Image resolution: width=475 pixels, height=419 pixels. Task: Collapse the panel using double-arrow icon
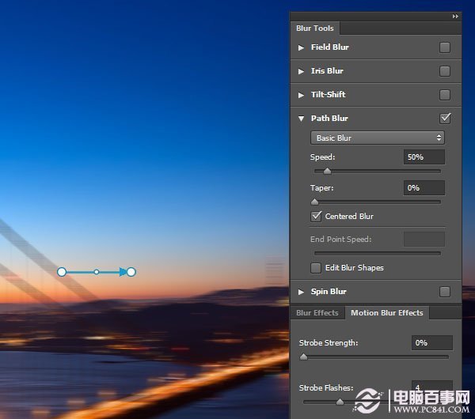[x=455, y=16]
